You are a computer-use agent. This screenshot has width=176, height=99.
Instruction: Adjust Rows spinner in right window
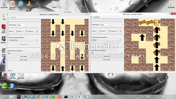[108, 31]
